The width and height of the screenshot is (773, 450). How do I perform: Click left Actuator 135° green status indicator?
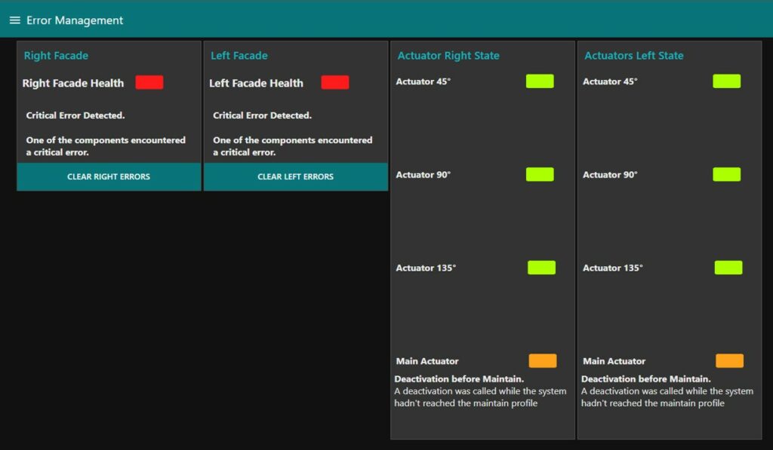[x=728, y=268]
